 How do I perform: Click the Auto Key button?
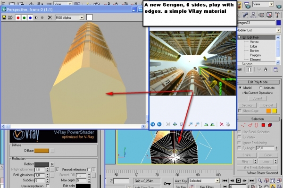pos(181,181)
